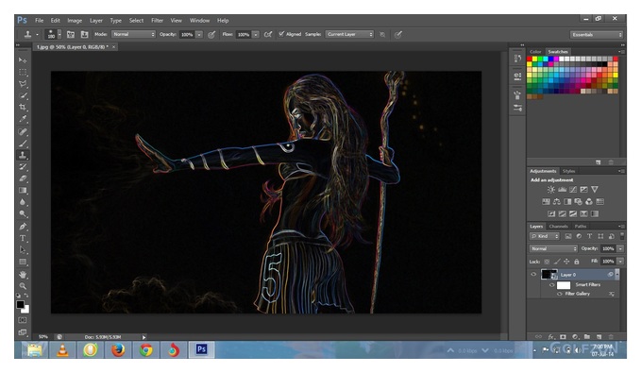Toggle lock all for layer
Screen dimensions: 642x373
point(577,262)
